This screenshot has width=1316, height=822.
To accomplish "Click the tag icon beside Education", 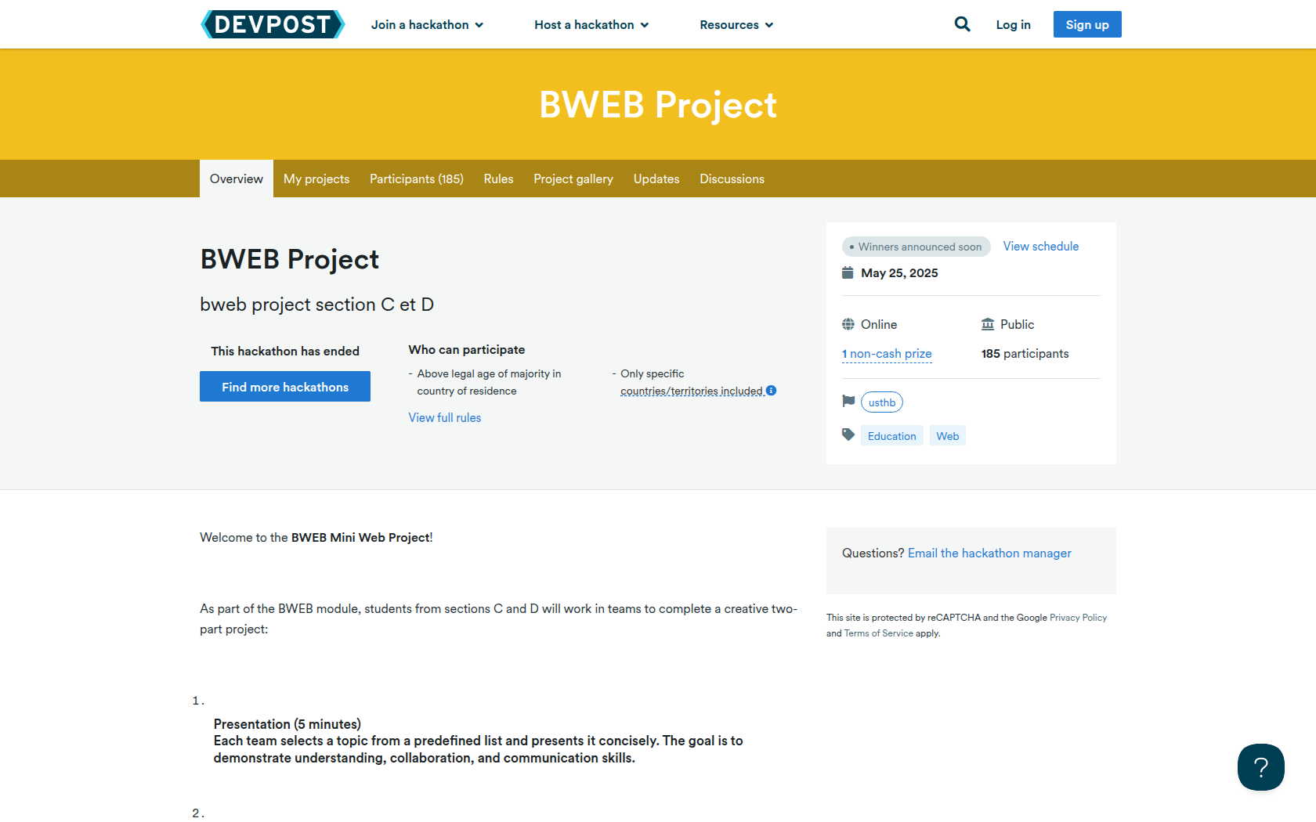I will coord(848,435).
